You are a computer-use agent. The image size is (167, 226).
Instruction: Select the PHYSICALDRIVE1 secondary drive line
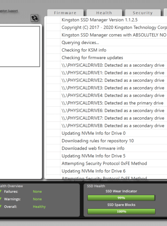click(106, 73)
